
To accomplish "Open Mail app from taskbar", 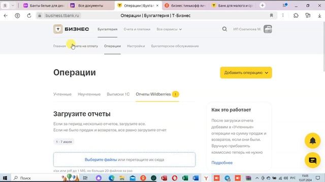I will [133, 178].
